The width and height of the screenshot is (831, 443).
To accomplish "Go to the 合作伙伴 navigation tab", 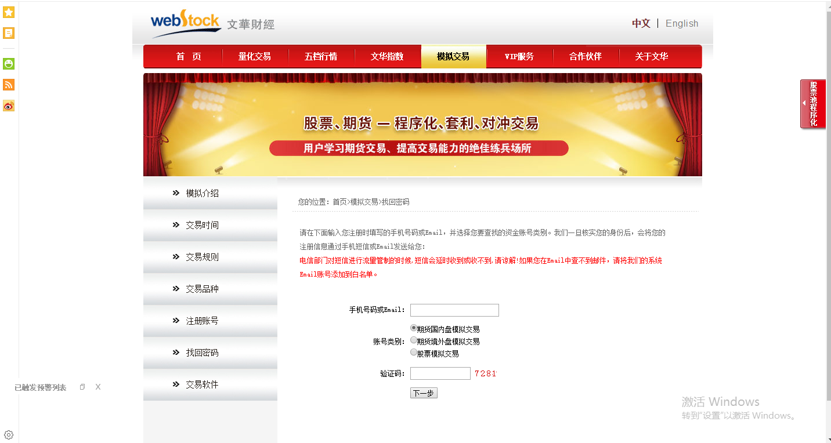I will click(586, 56).
